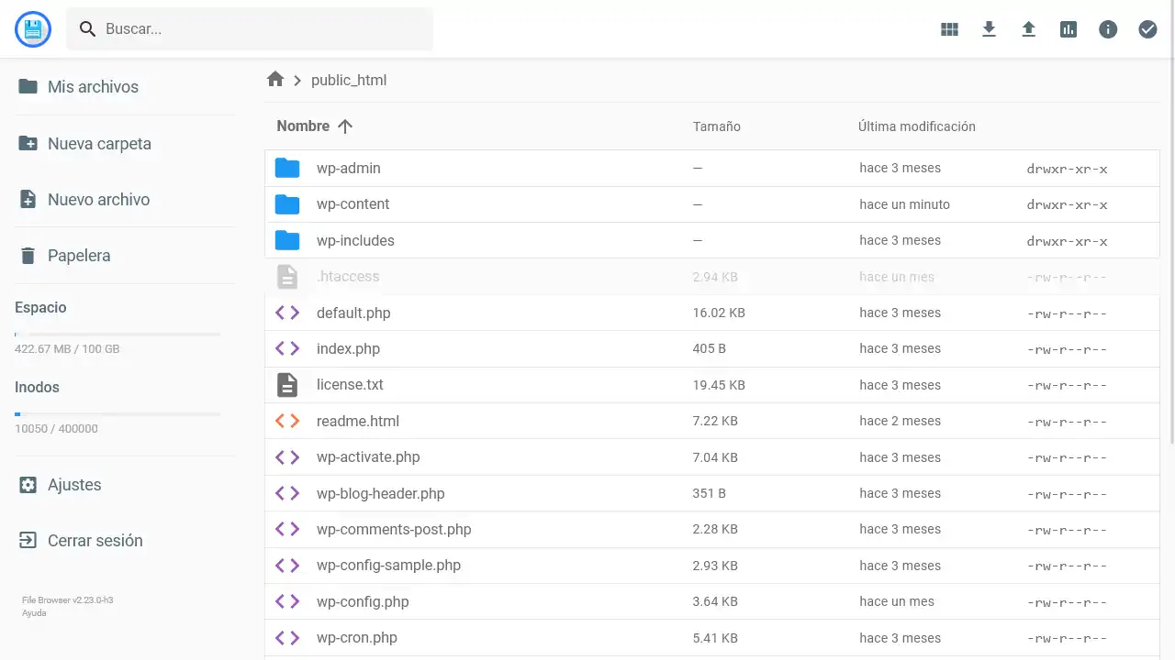Screen dimensions: 1175x660
Task: Click the upload icon in header
Action: coord(1029,29)
